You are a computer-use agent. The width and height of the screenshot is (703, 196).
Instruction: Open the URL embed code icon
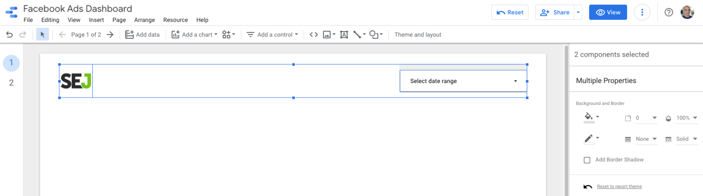click(314, 34)
